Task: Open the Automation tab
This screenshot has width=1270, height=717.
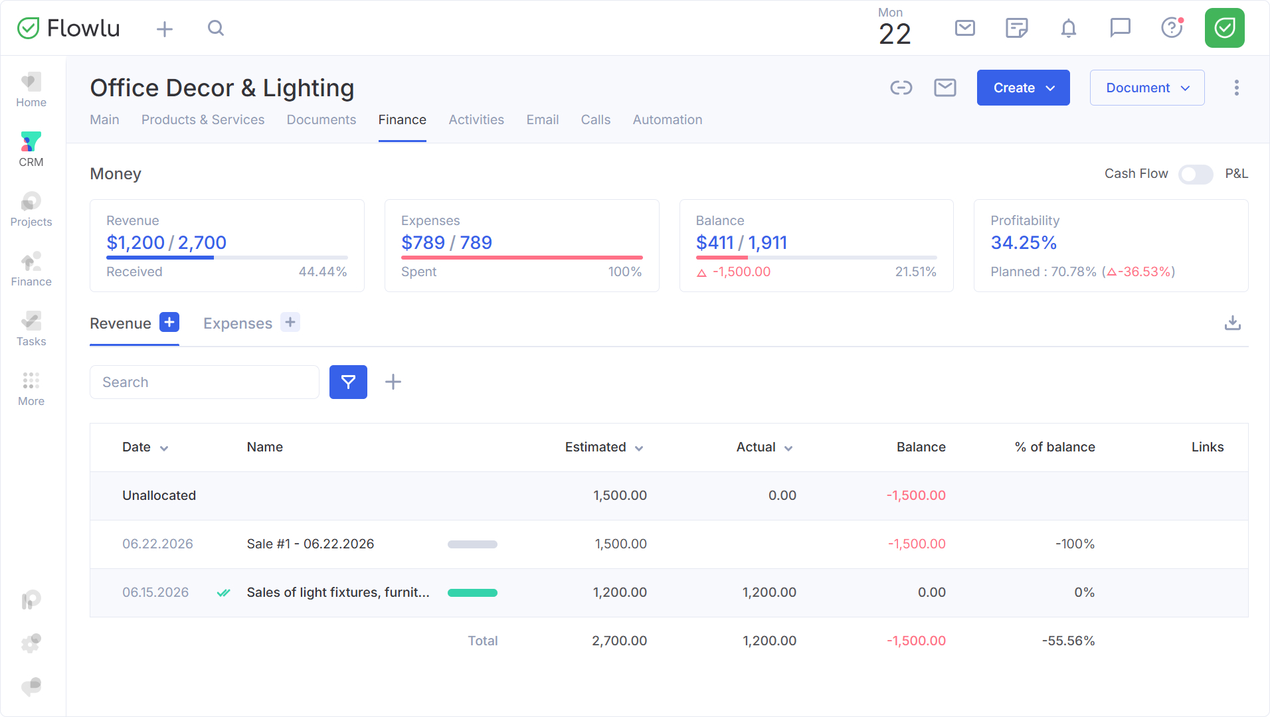Action: tap(667, 119)
